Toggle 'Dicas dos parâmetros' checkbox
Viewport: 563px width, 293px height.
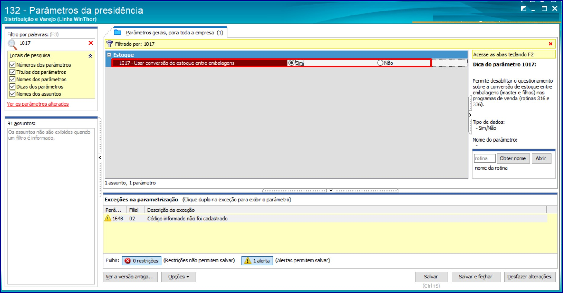(12, 86)
